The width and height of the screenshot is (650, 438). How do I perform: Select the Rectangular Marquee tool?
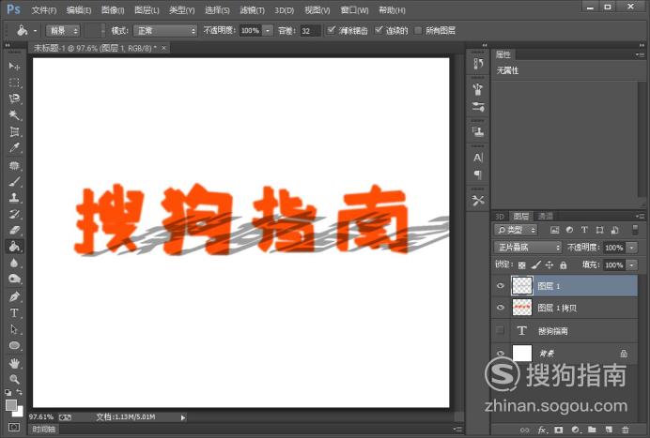pos(14,83)
